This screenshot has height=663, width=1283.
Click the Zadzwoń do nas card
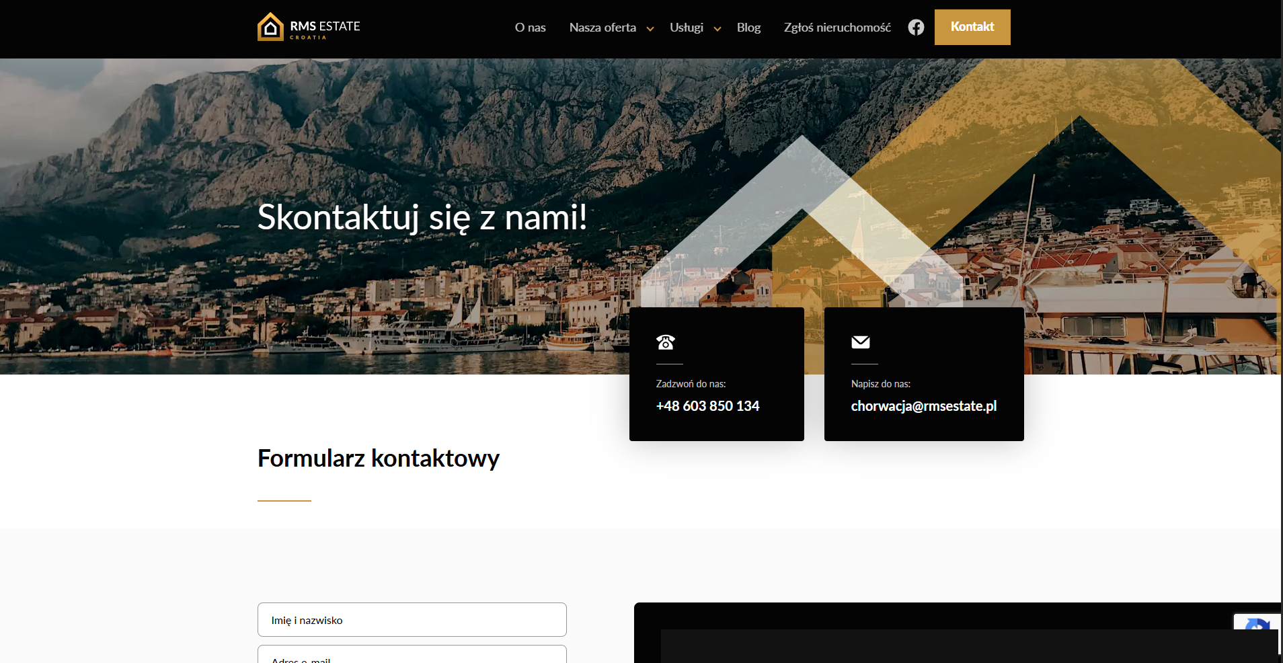(x=716, y=374)
